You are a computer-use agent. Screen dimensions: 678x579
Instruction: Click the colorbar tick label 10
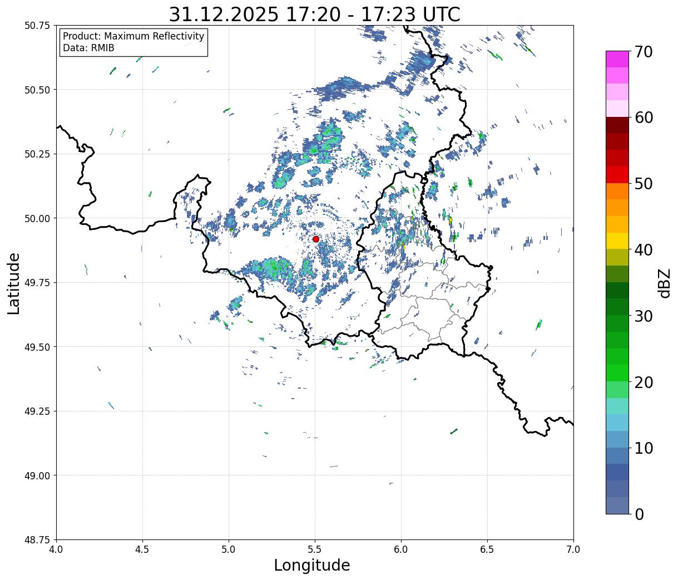644,448
